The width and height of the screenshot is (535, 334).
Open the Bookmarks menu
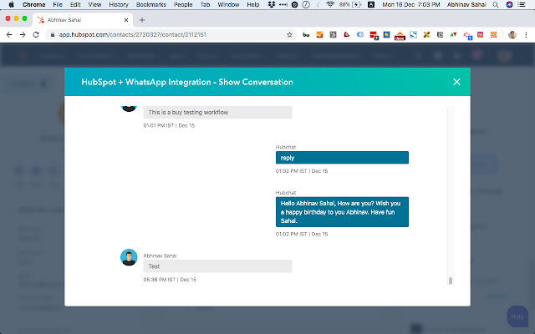pos(151,4)
